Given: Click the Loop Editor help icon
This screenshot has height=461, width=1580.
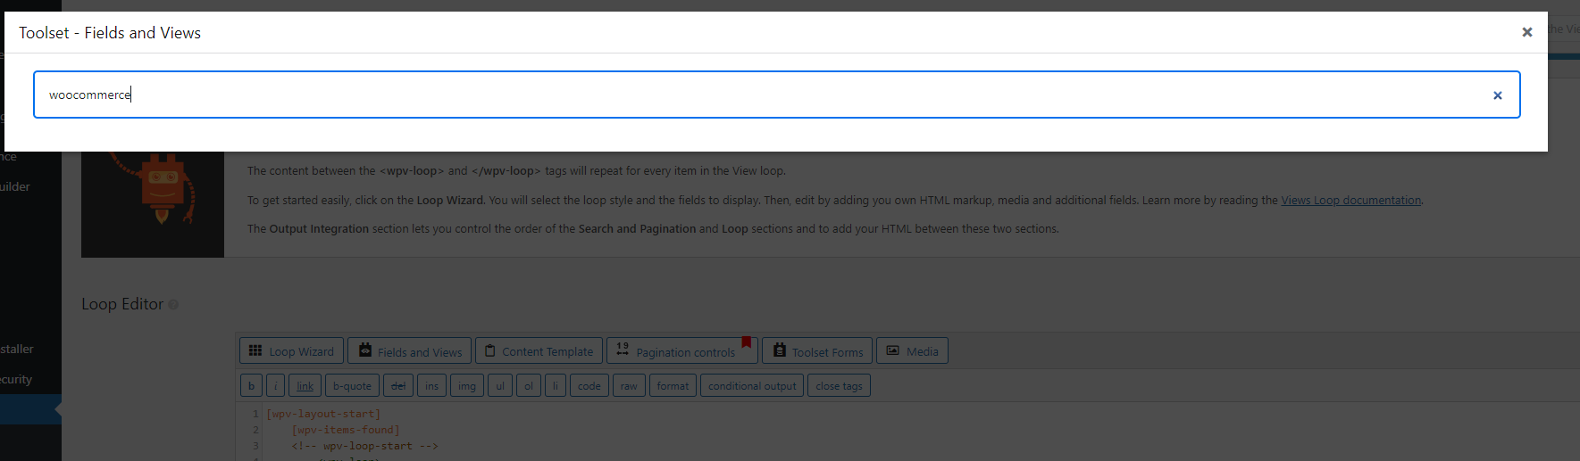Looking at the screenshot, I should coord(173,304).
